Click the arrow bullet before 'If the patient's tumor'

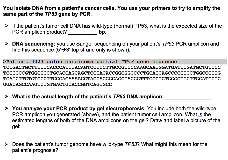6,26
